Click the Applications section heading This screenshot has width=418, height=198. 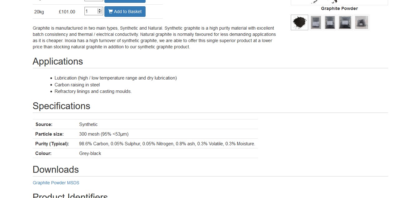(x=58, y=61)
